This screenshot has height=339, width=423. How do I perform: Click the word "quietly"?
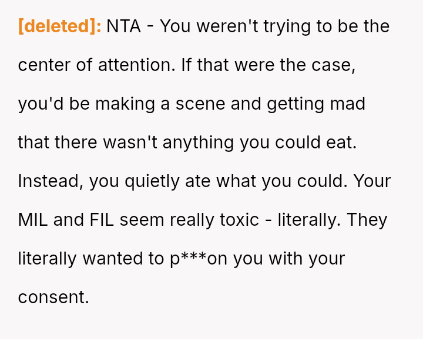pyautogui.click(x=153, y=181)
